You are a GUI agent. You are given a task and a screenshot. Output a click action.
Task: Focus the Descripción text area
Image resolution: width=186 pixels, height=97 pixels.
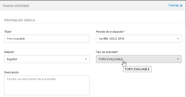pos(47,85)
